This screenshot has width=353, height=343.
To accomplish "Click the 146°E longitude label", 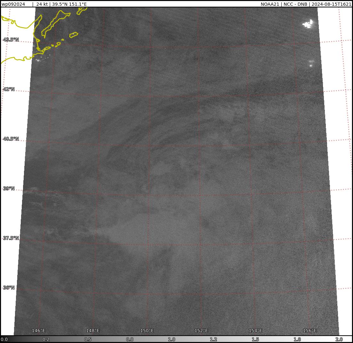I will (39, 331).
